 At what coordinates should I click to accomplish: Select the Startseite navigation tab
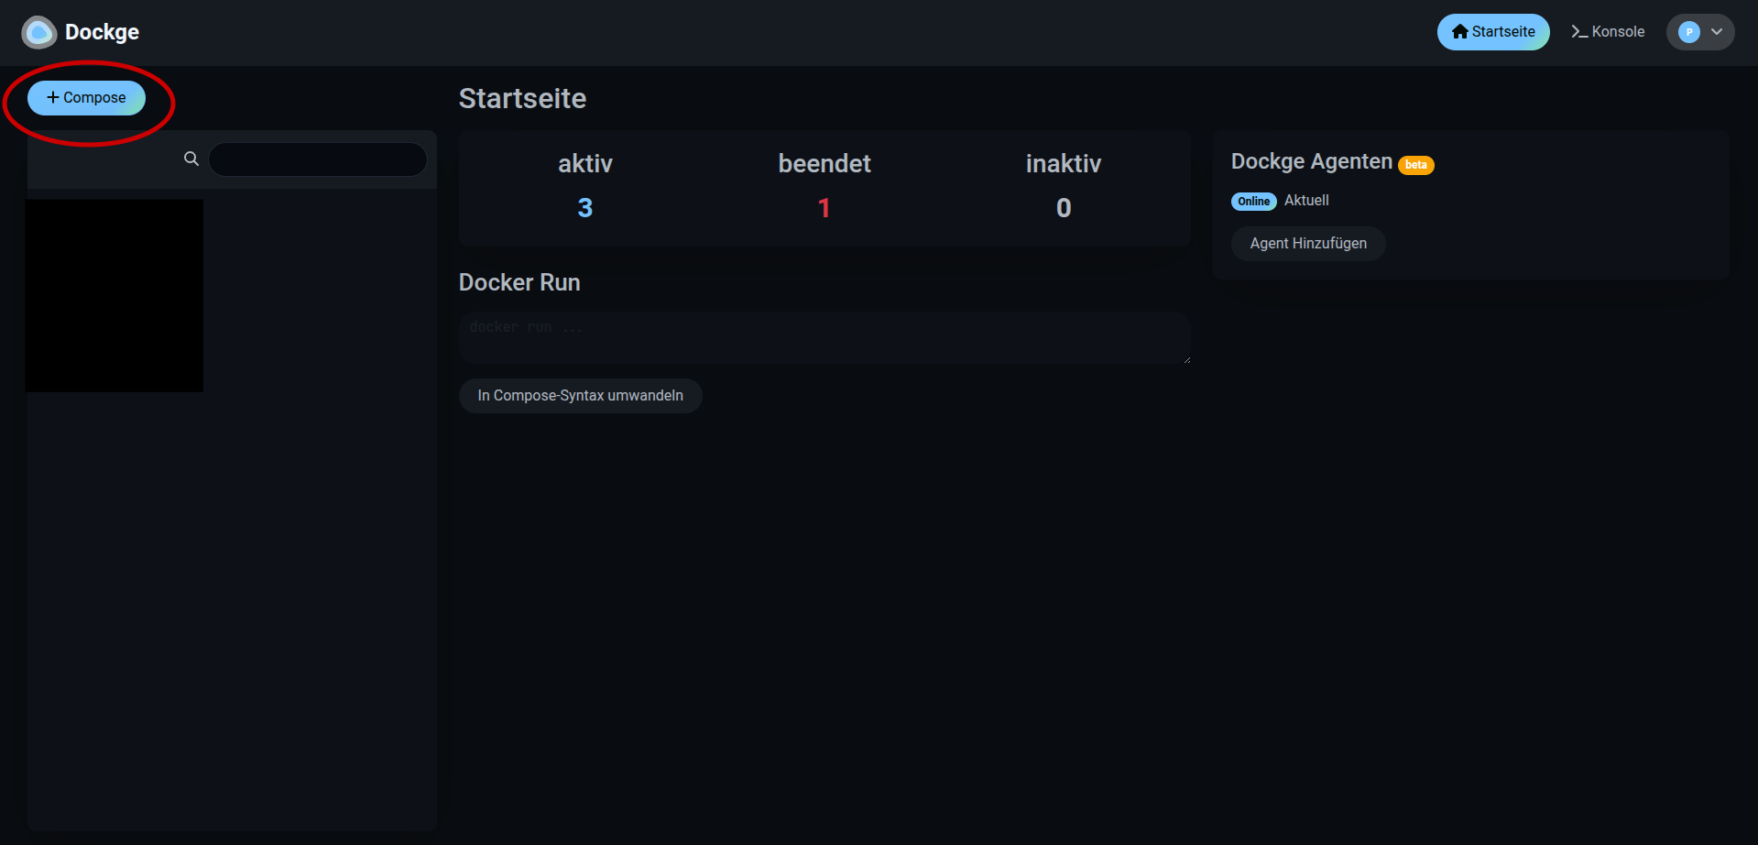click(1493, 31)
